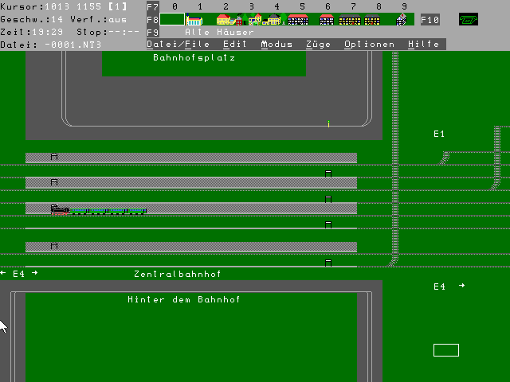
Task: Select the small house tile in slot 9
Action: pyautogui.click(x=402, y=20)
